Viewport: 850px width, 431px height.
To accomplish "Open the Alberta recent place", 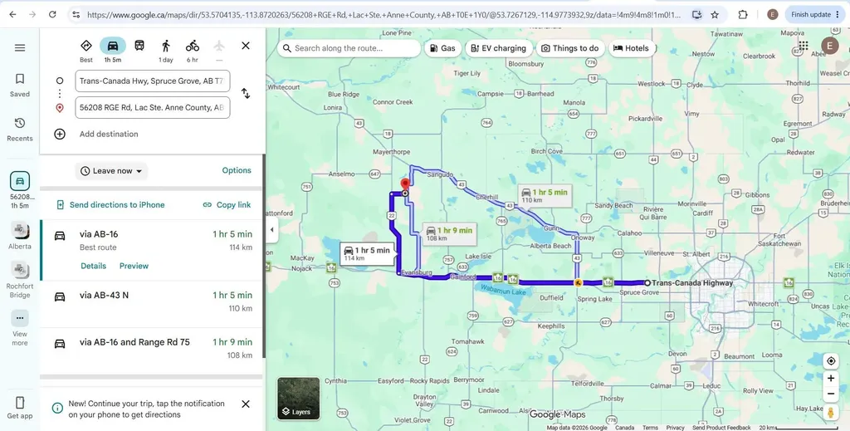I will click(20, 235).
